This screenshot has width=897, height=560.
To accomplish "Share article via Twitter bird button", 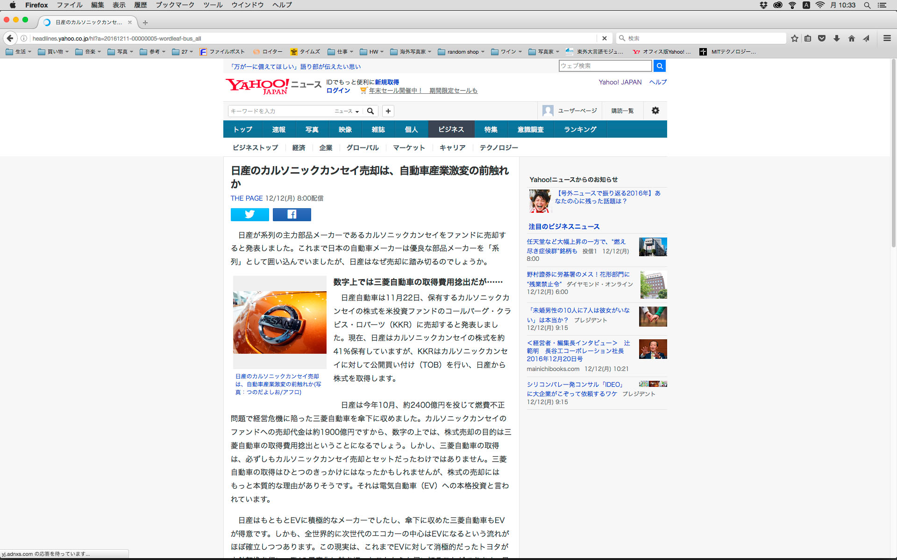I will click(x=249, y=214).
